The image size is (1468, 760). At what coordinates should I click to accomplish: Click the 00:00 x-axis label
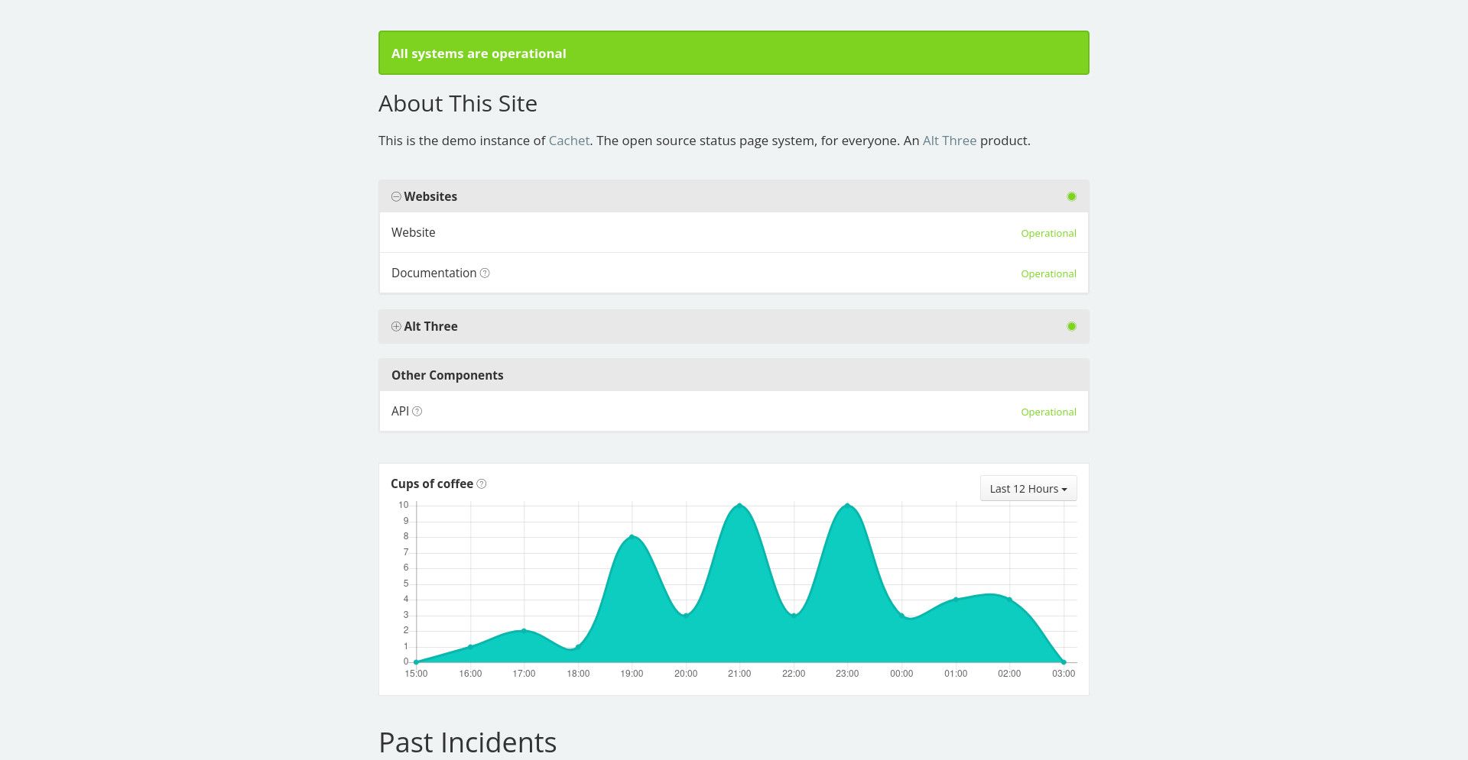tap(901, 674)
